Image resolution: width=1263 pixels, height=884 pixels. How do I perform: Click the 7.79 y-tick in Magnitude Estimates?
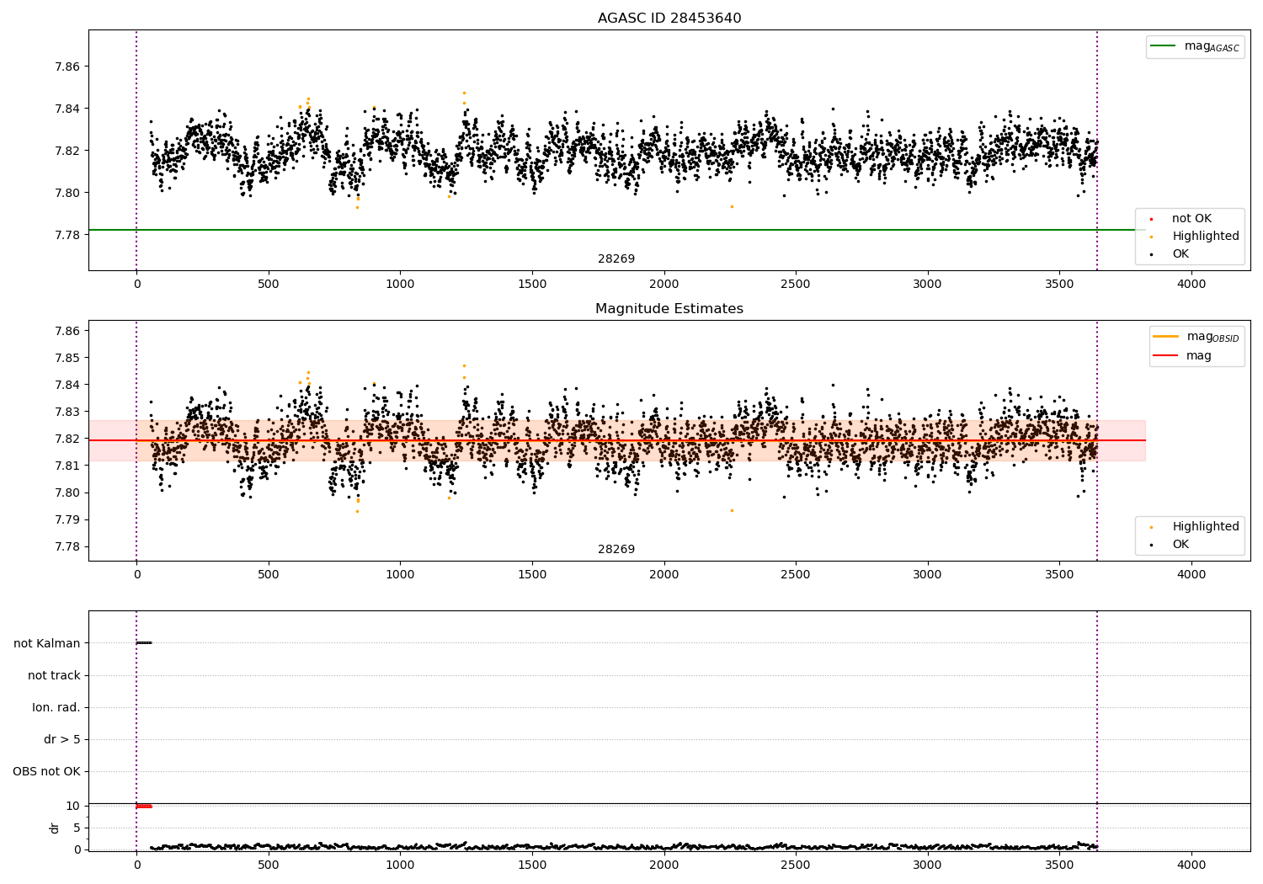(67, 520)
